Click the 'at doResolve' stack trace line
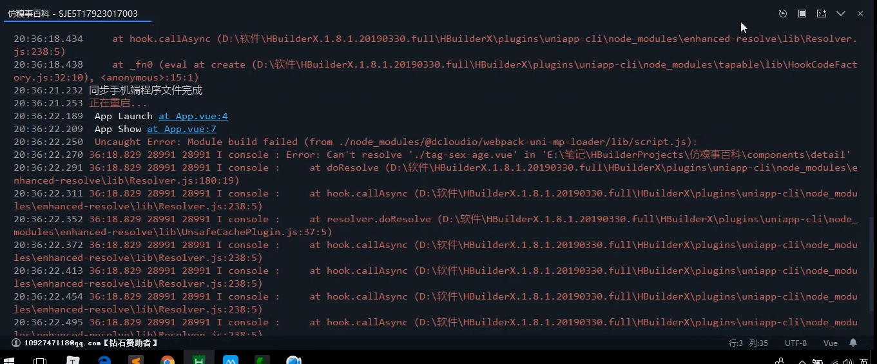 coord(436,174)
